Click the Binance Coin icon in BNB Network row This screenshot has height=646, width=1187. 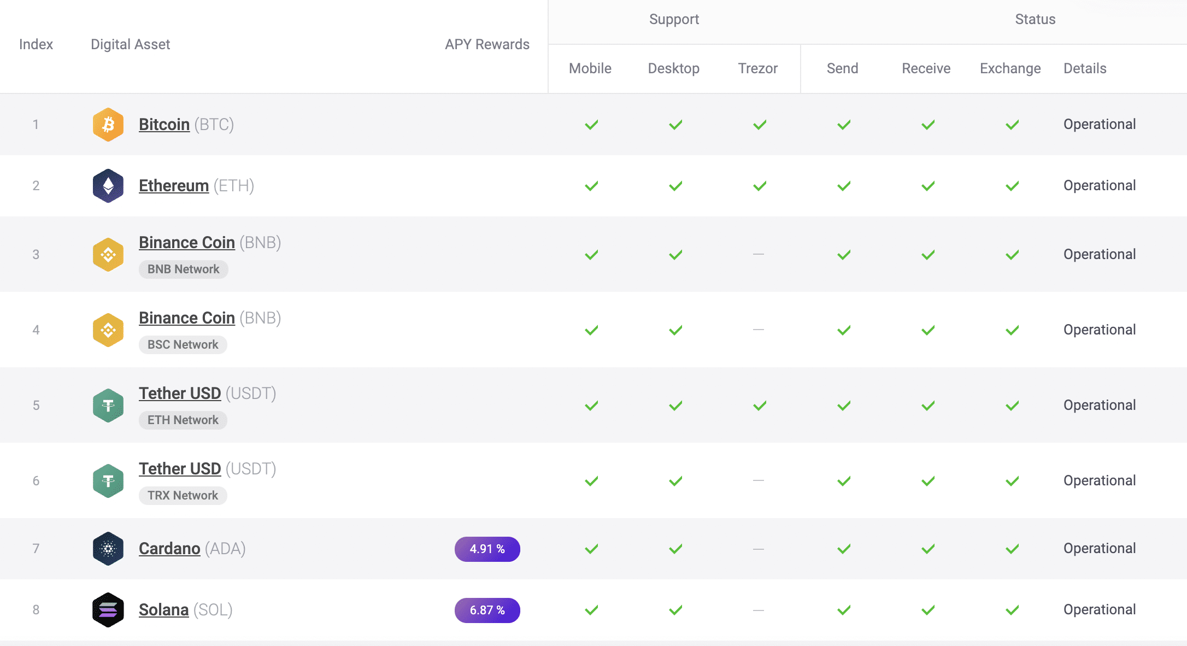(108, 255)
